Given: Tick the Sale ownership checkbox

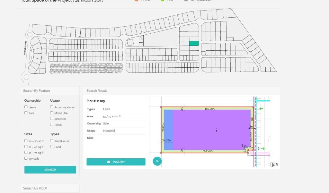Looking at the screenshot, I should click(26, 113).
